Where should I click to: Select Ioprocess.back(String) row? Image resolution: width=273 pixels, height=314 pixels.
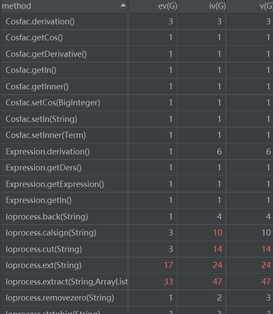click(46, 216)
